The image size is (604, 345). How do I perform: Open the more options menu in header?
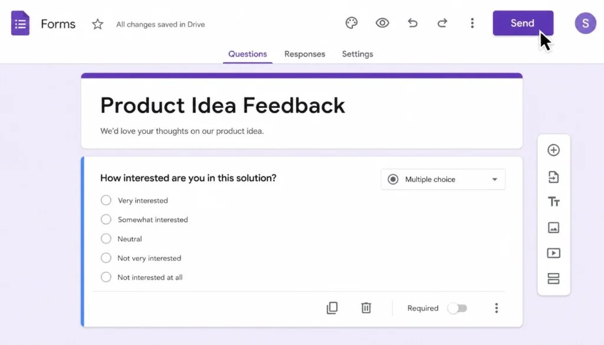(x=472, y=23)
